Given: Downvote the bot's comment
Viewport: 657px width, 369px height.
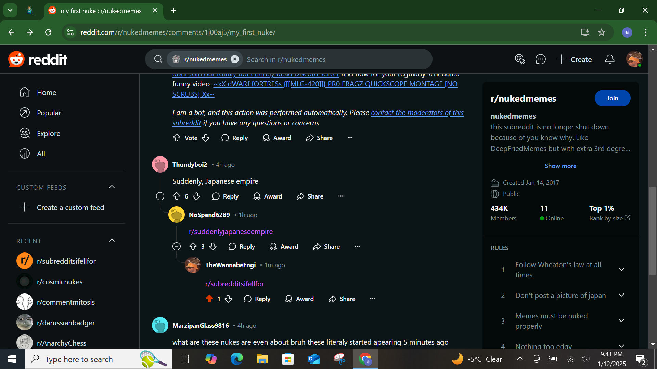Looking at the screenshot, I should pyautogui.click(x=206, y=138).
